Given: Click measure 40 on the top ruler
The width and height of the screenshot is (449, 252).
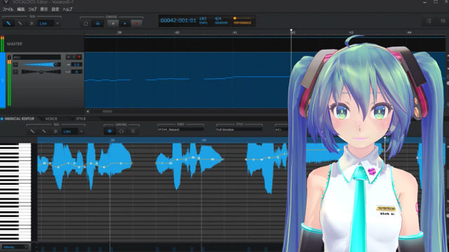Looking at the screenshot, I should point(177,33).
